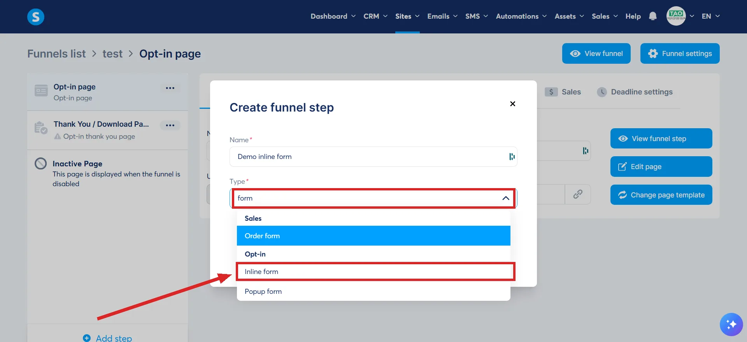Viewport: 747px width, 342px height.
Task: Collapse the Type dropdown
Action: pyautogui.click(x=506, y=198)
